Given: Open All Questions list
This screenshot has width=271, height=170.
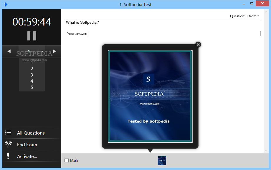Looking at the screenshot, I should click(32, 133).
